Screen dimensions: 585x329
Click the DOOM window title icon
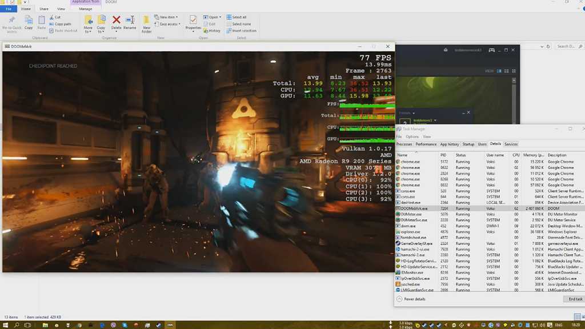pos(7,46)
